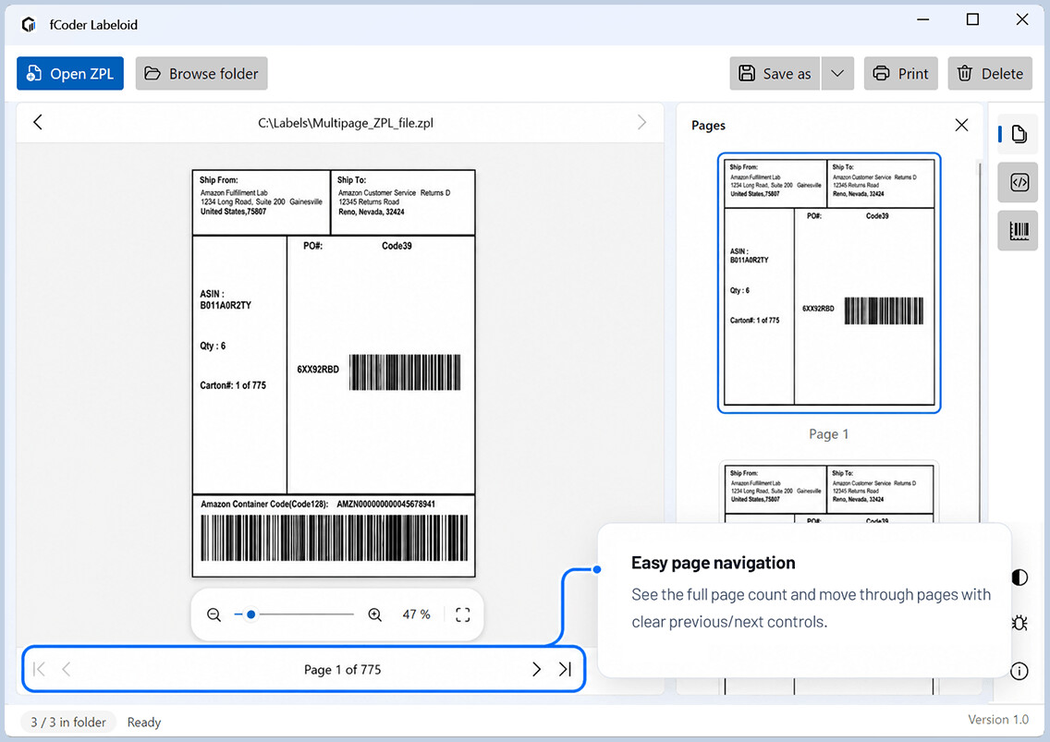Screen dimensions: 1050x742
Task: Click the Ready status text
Action: (144, 722)
